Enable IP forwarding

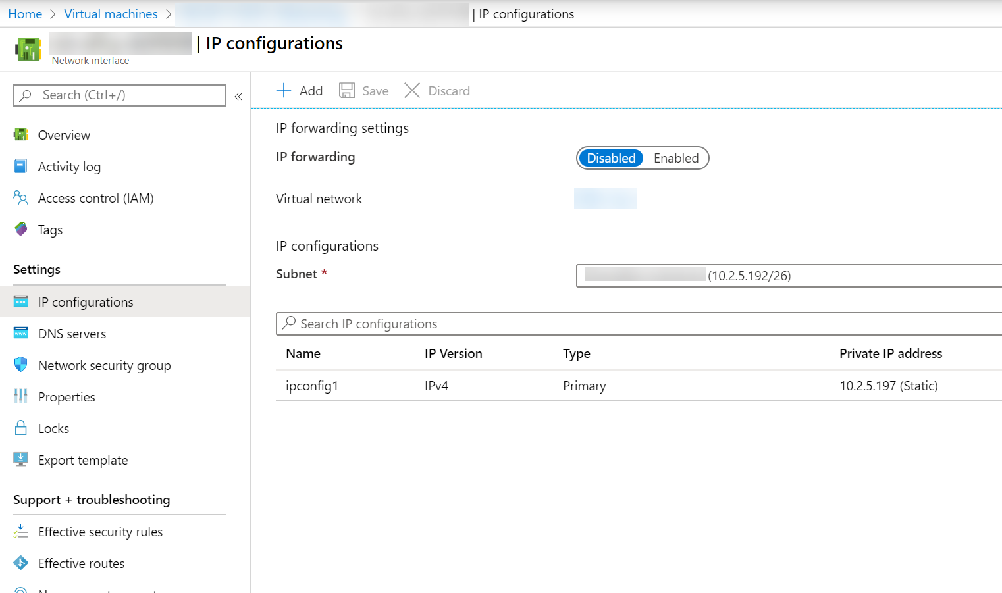pos(676,158)
